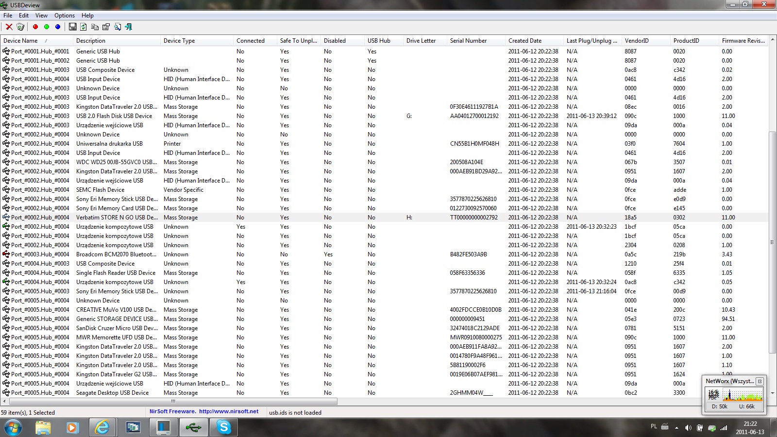Show hidden tray icons arrow
The height and width of the screenshot is (437, 777).
pos(677,428)
